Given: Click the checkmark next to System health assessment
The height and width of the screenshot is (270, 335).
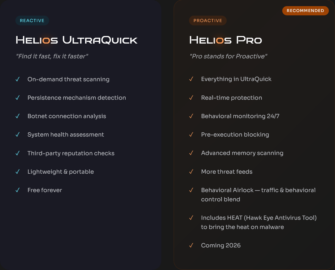Looking at the screenshot, I should 18,135.
